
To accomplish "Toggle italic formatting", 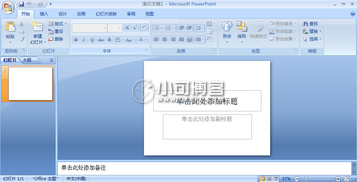I will tap(84, 40).
